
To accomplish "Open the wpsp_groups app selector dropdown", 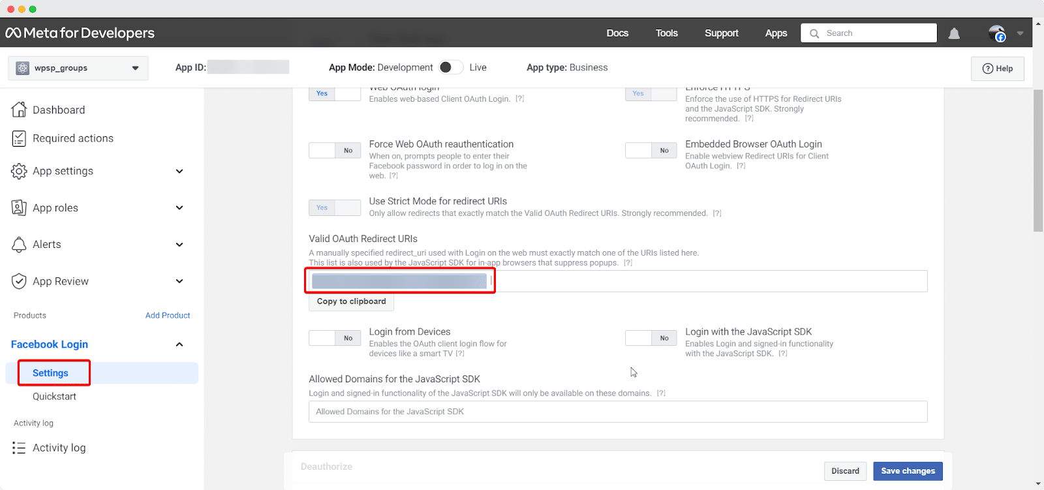I will point(78,68).
